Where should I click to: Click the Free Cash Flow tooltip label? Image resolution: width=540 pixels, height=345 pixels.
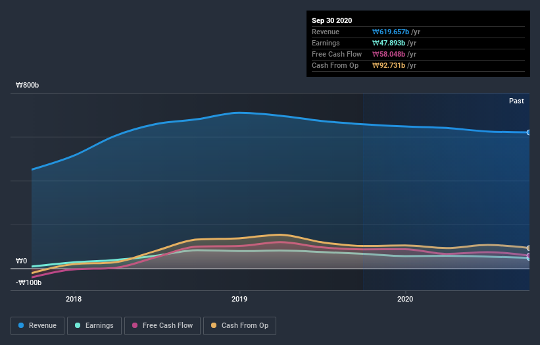point(337,55)
